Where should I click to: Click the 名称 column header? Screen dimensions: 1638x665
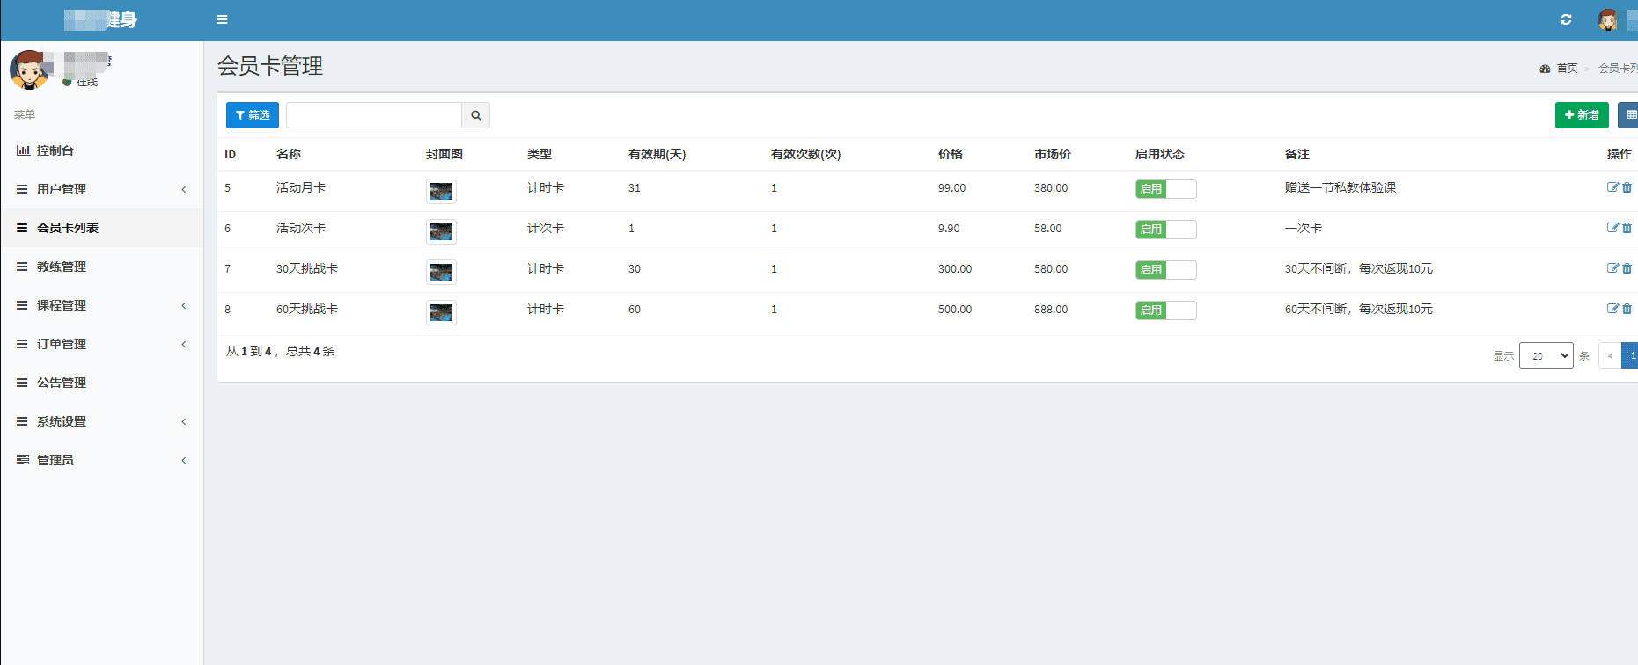[289, 154]
